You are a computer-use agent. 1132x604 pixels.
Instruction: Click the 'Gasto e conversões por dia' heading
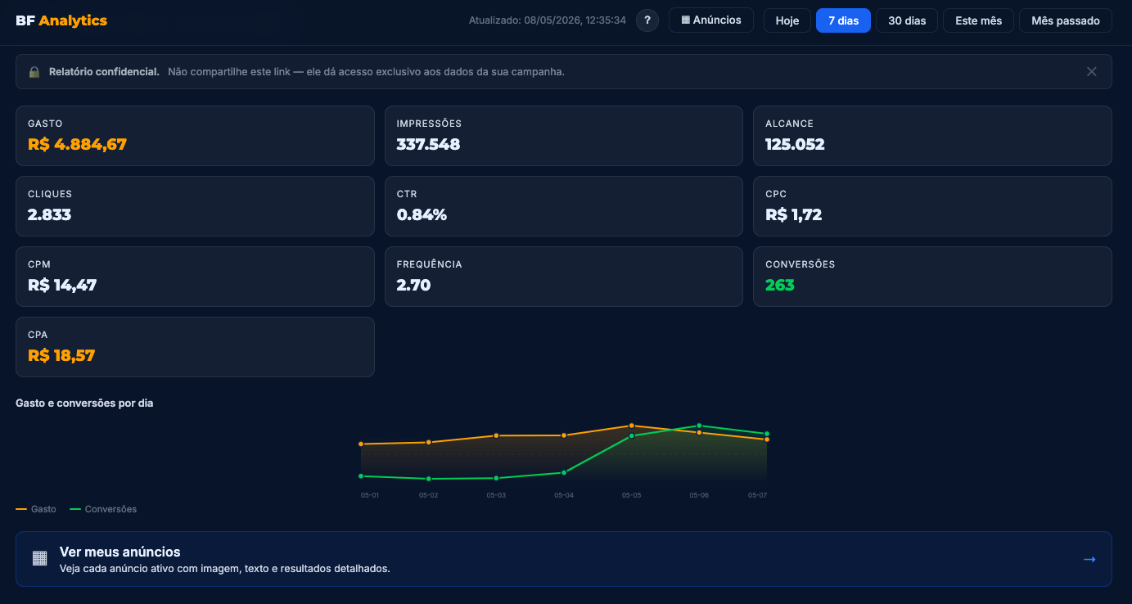[x=84, y=403]
